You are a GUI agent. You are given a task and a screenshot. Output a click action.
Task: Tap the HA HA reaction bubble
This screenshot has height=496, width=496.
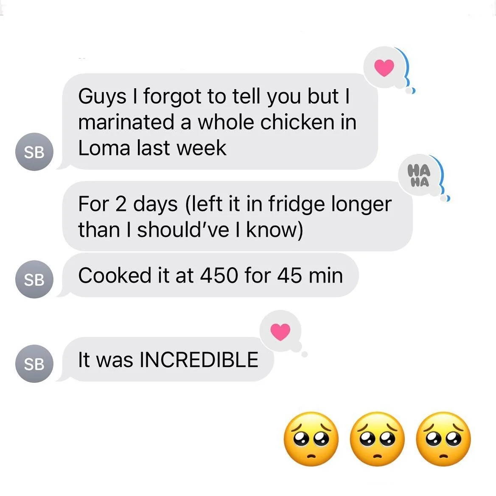pos(420,175)
